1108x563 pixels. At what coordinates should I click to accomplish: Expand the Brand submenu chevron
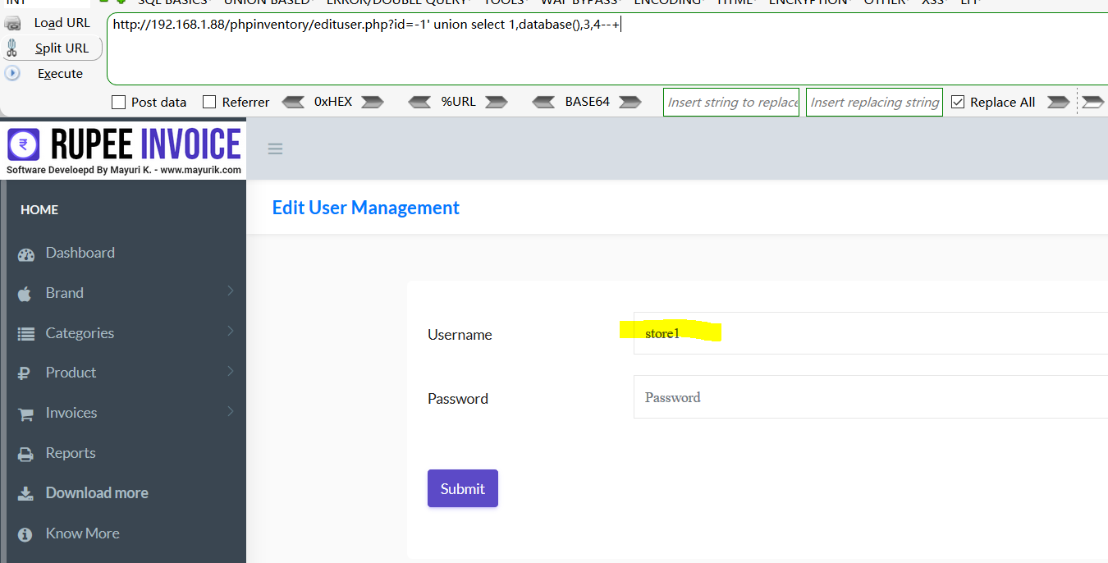pos(231,291)
